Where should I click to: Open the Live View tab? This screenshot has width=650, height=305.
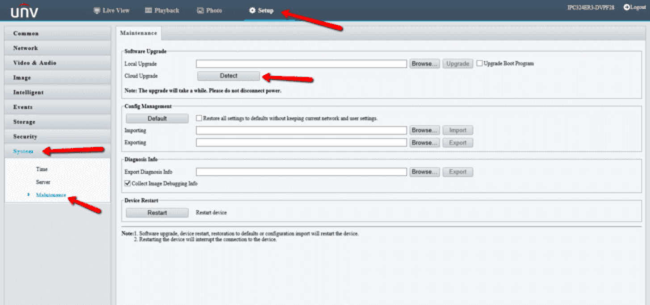point(111,11)
